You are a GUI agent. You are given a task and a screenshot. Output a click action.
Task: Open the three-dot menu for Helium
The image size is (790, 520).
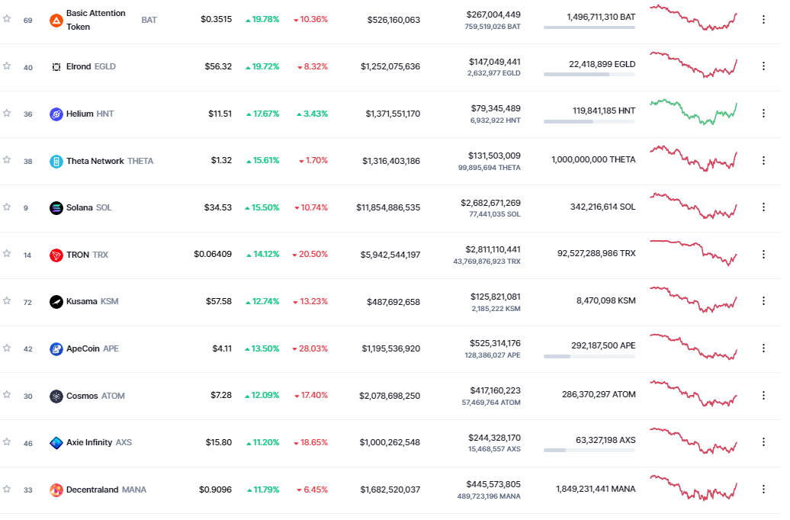(x=764, y=114)
